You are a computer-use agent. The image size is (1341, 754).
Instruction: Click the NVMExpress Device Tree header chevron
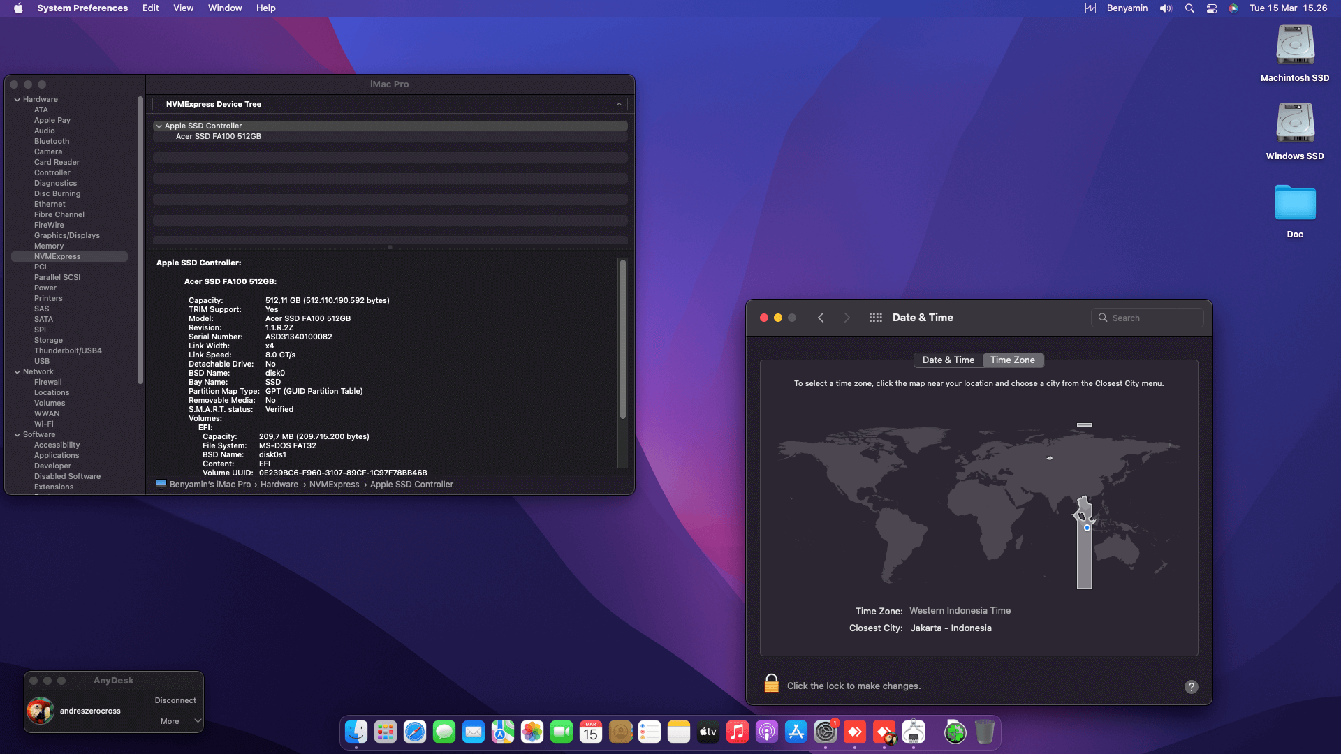pos(619,104)
